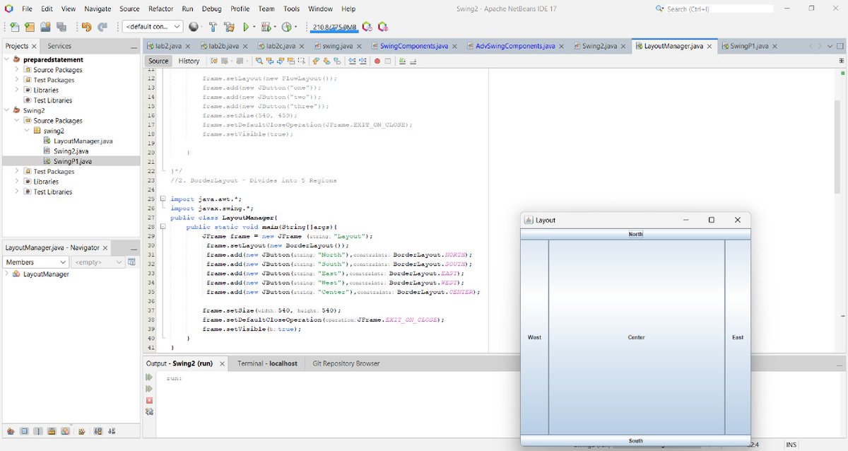Open the Tools menu
This screenshot has height=451, width=848.
coord(291,8)
